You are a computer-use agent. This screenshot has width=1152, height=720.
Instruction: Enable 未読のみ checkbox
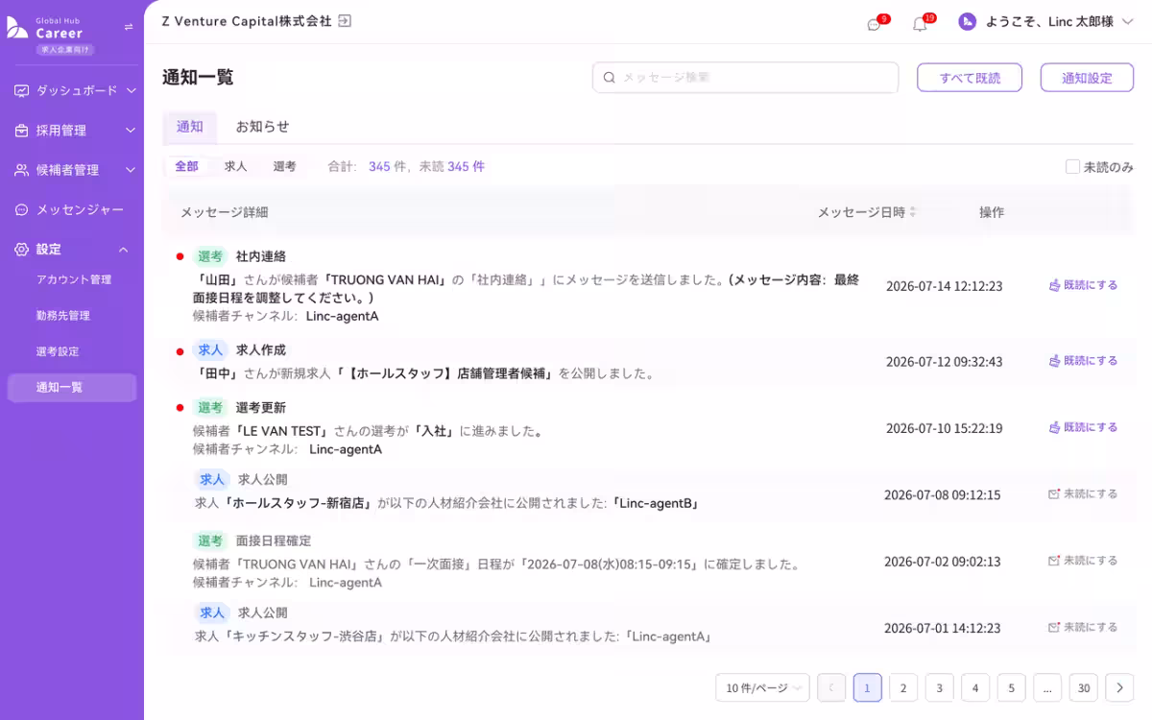pos(1072,167)
